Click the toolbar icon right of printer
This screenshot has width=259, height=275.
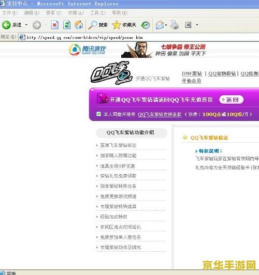point(188,25)
